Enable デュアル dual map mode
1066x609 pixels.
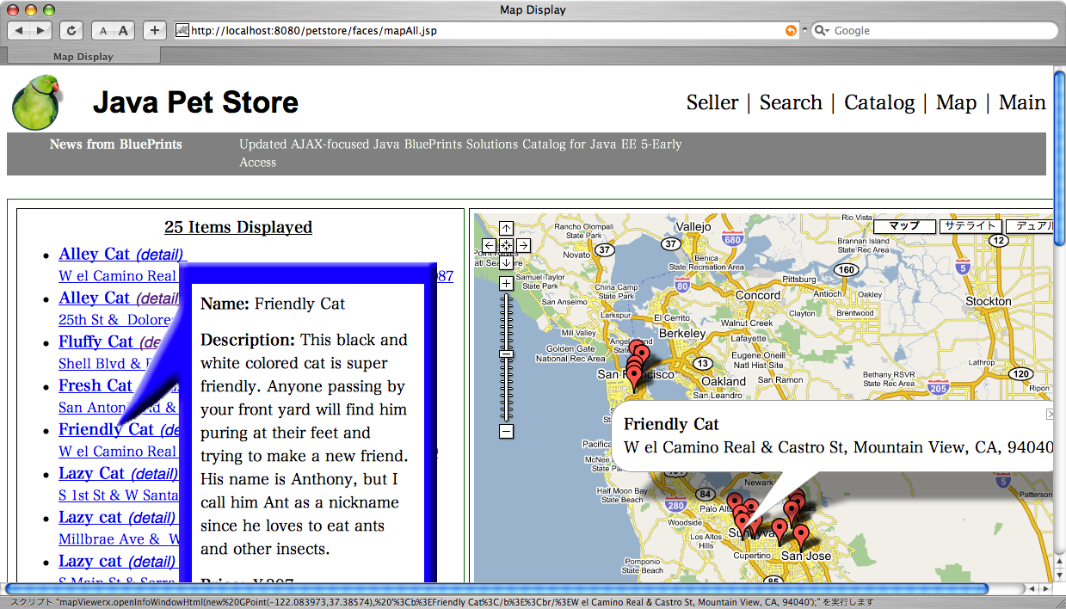[1037, 225]
